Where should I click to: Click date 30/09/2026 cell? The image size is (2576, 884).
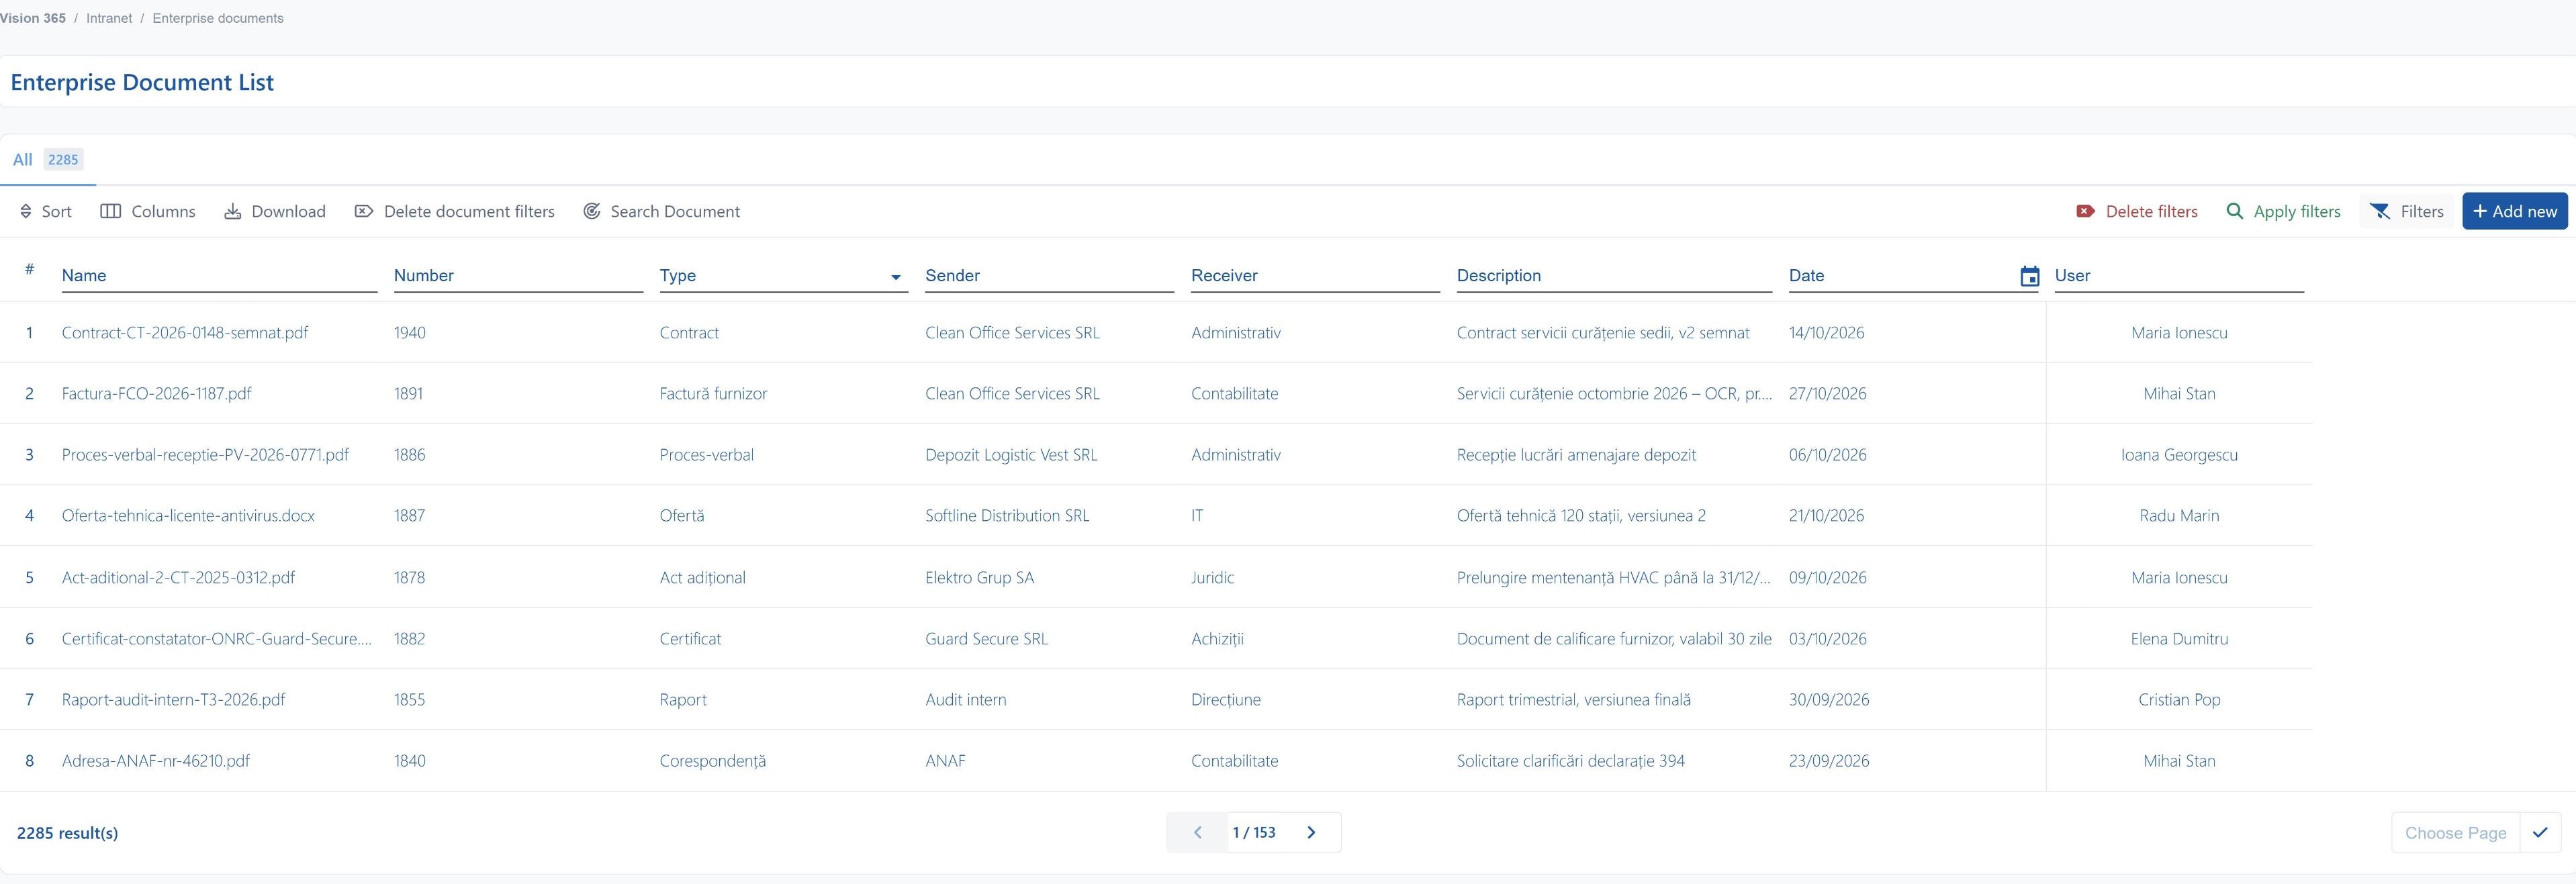(x=1828, y=699)
